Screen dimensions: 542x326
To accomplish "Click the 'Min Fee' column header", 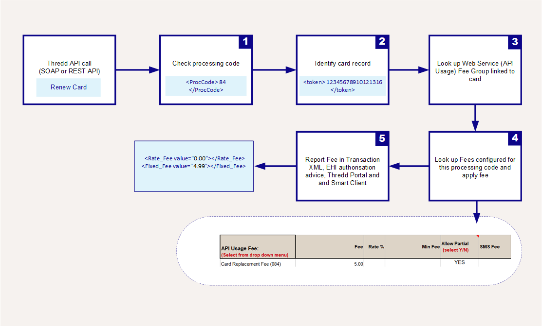I will click(x=430, y=247).
